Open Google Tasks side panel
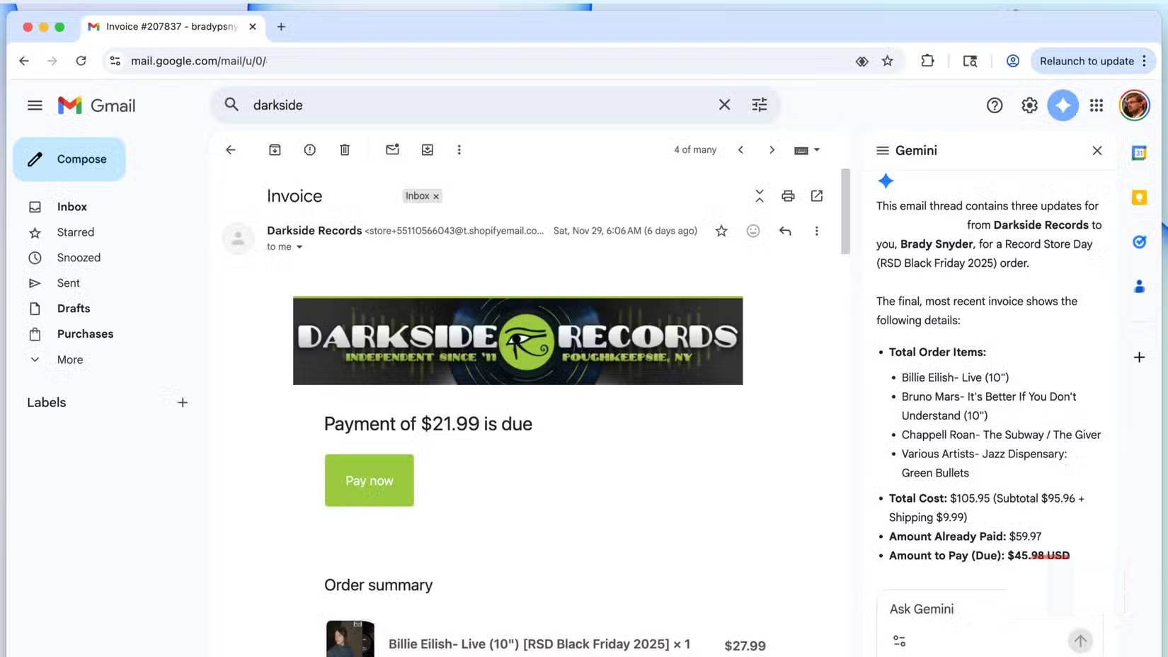This screenshot has height=657, width=1168. (1139, 242)
